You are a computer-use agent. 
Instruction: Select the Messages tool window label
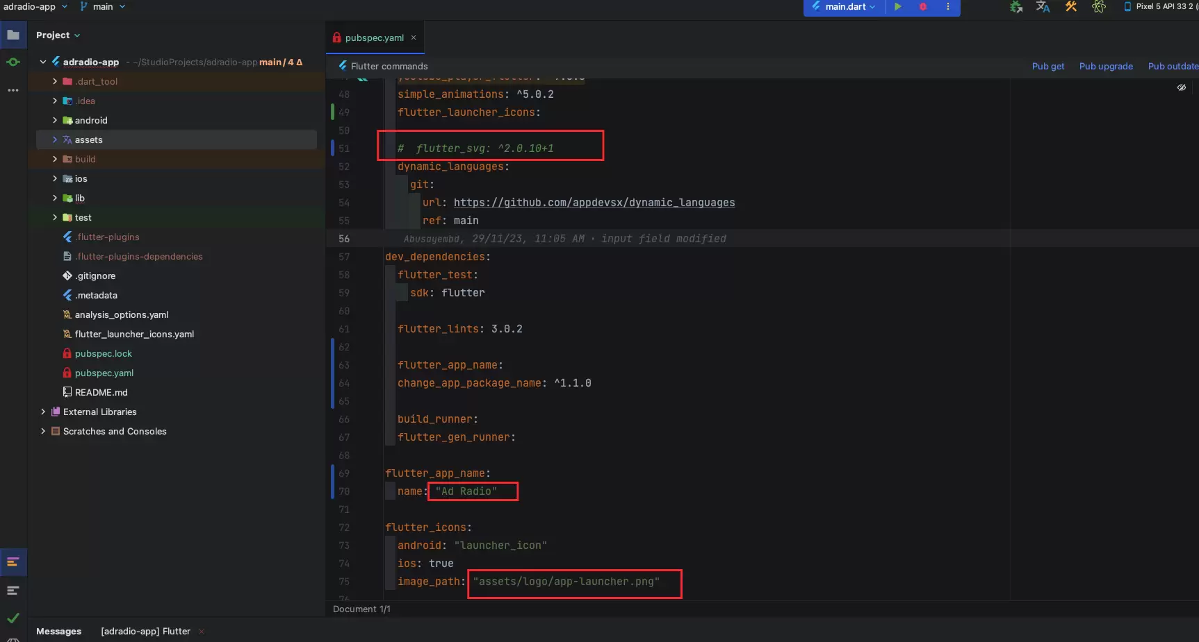tap(58, 632)
